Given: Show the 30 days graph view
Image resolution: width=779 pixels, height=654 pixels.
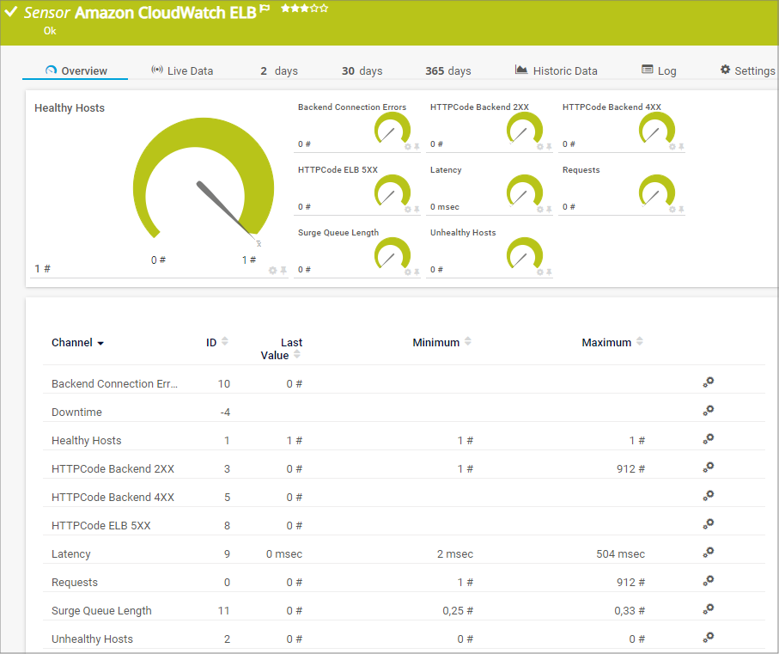Looking at the screenshot, I should (x=362, y=70).
